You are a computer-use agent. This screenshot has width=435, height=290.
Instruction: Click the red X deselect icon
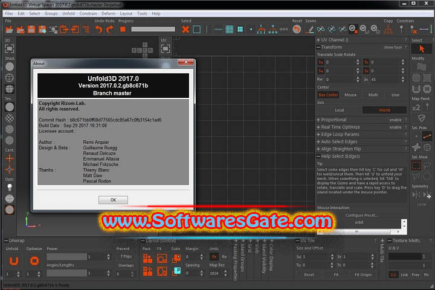click(x=185, y=29)
